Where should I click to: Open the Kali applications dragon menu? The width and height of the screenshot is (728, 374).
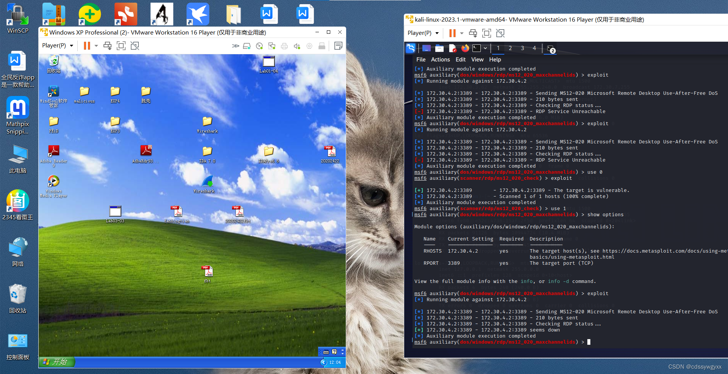[x=411, y=48]
